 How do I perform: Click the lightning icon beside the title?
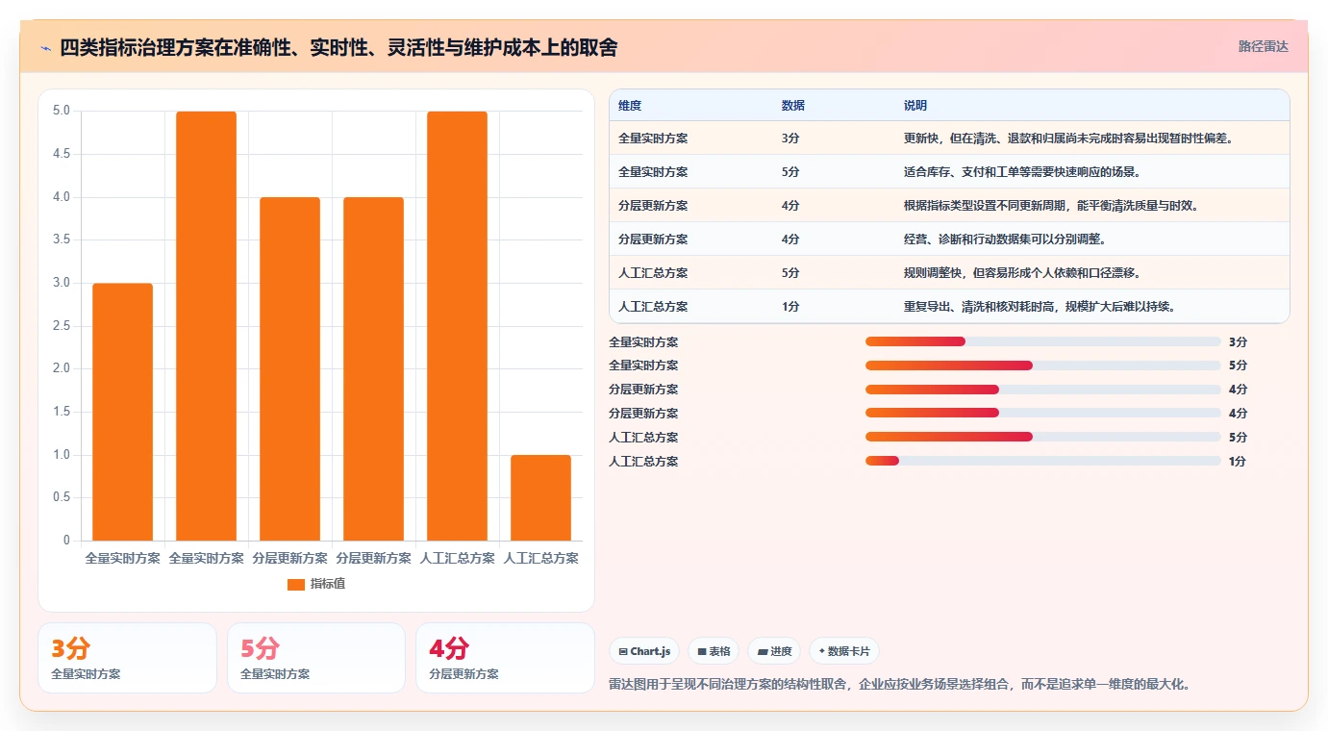click(x=45, y=47)
